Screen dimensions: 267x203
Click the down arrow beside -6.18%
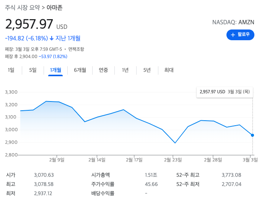(52, 39)
